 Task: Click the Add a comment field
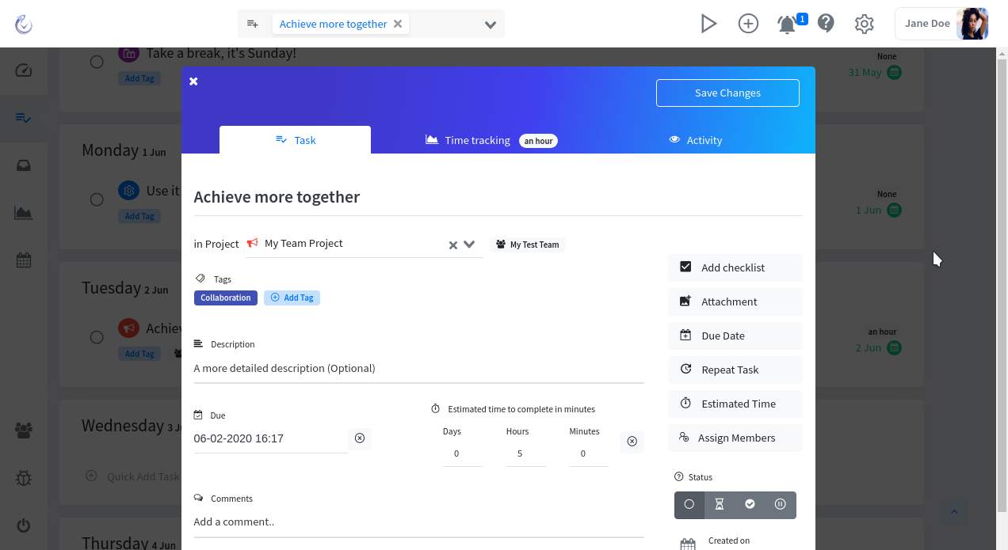[x=418, y=522]
